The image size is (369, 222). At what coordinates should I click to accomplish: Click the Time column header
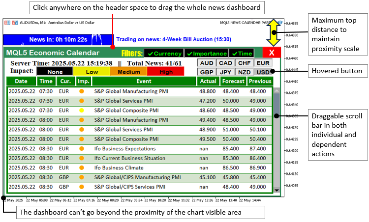[46, 81]
